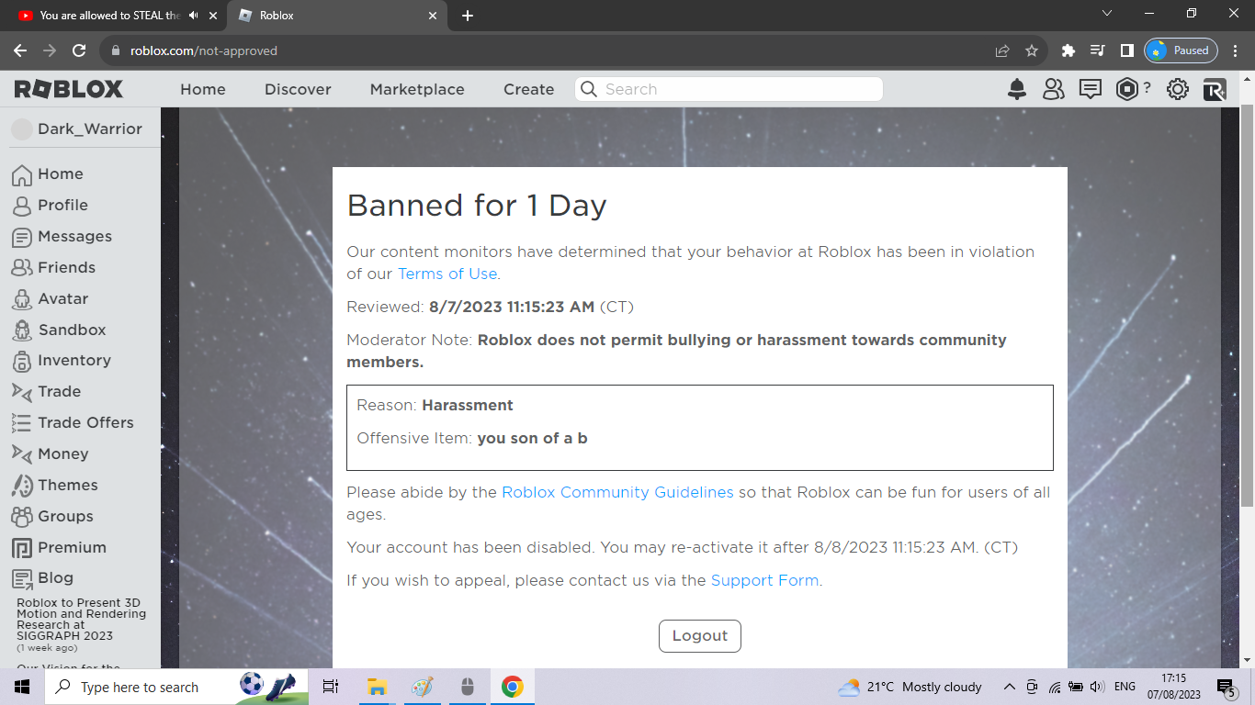Open the Paint app on the taskbar
The image size is (1255, 705).
[x=422, y=687]
